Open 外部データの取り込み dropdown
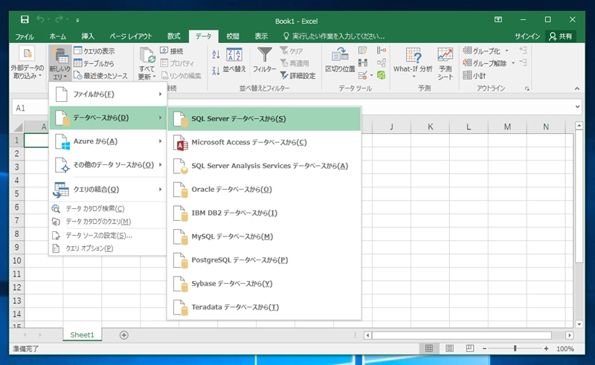Image resolution: width=595 pixels, height=365 pixels. [x=28, y=63]
